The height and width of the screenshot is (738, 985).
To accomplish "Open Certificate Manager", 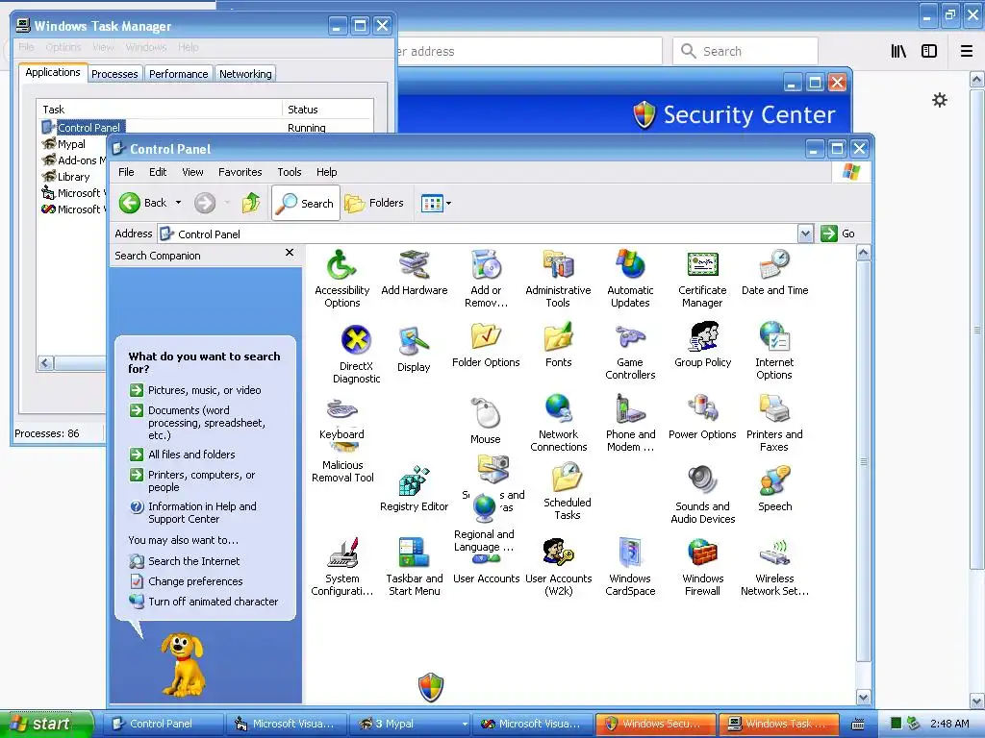I will [702, 279].
